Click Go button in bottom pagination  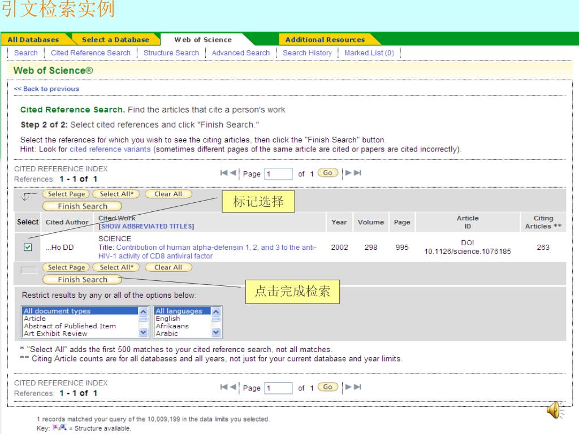[x=328, y=387]
